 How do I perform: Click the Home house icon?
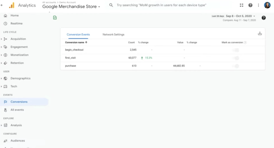(x=5, y=15)
